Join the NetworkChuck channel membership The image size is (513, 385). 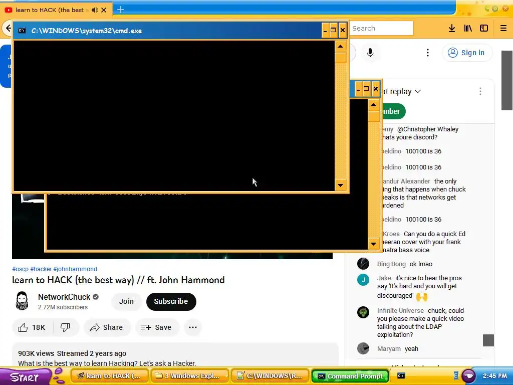click(126, 301)
